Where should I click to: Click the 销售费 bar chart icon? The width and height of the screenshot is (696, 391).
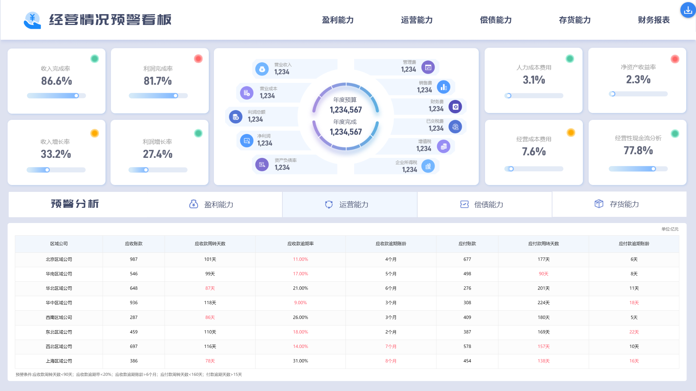coord(443,87)
